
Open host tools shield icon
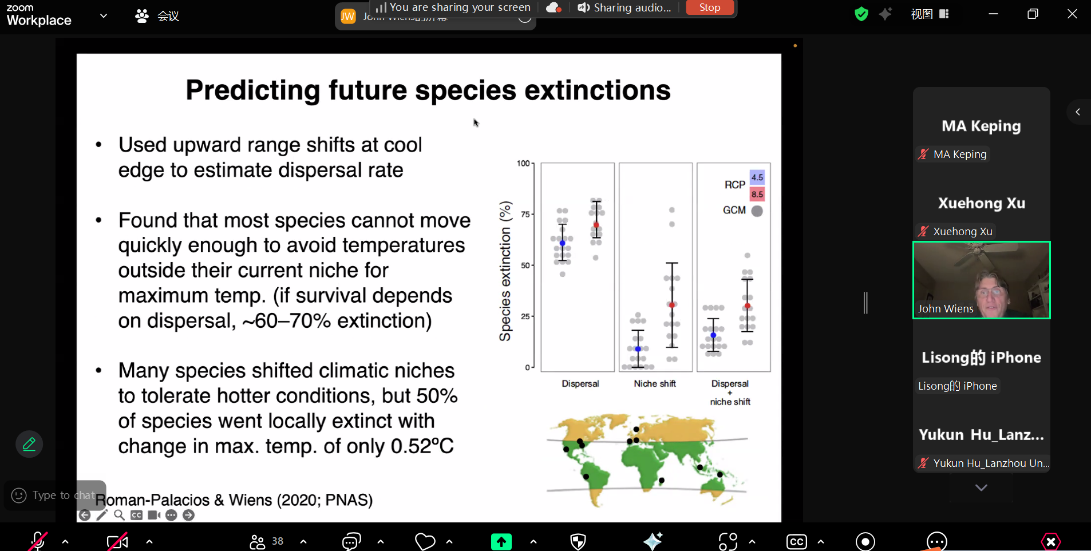[578, 541]
